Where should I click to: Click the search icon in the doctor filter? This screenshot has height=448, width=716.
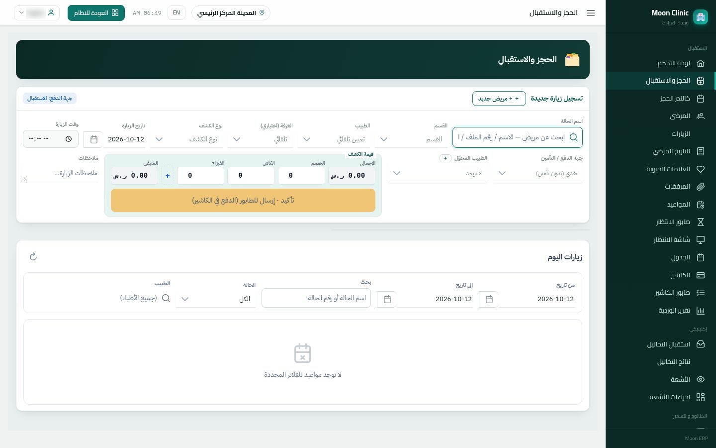(166, 298)
